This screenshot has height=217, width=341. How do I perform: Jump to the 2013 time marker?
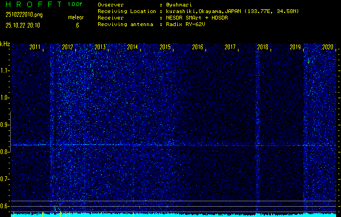coord(100,47)
